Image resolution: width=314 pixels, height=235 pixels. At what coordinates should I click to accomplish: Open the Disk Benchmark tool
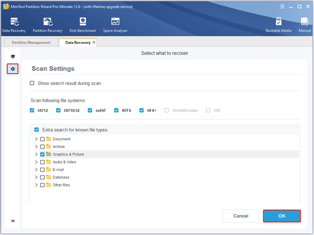point(83,25)
